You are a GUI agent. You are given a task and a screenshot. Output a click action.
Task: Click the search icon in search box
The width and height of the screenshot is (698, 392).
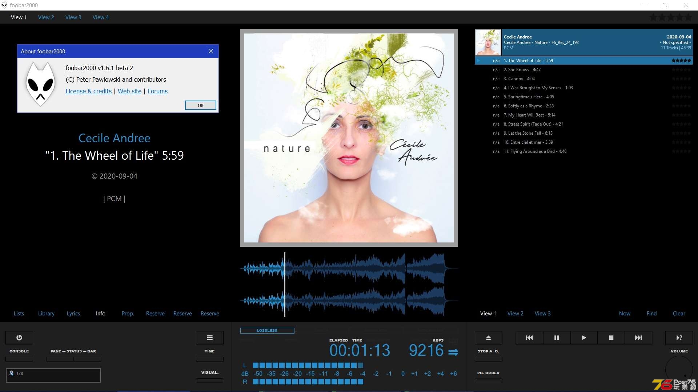11,373
